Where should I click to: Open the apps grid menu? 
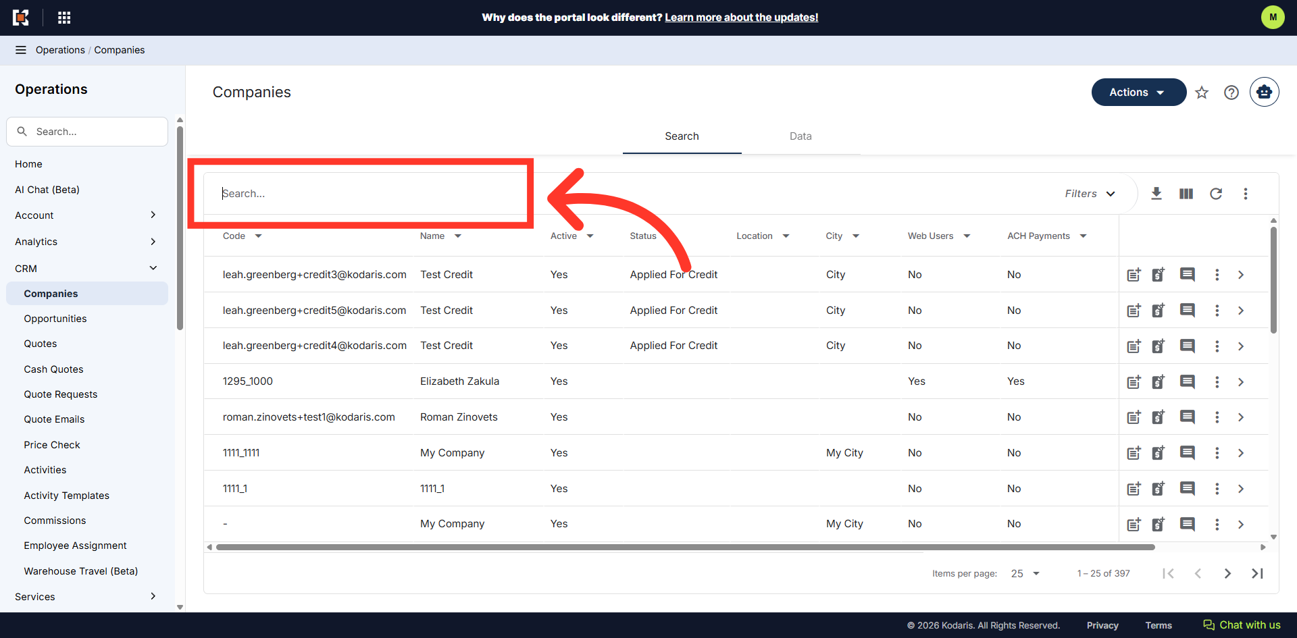point(64,18)
